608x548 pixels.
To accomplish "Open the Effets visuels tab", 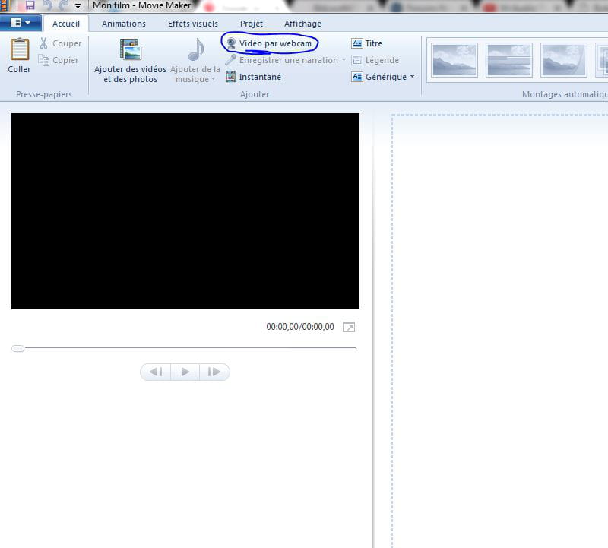I will (x=193, y=24).
